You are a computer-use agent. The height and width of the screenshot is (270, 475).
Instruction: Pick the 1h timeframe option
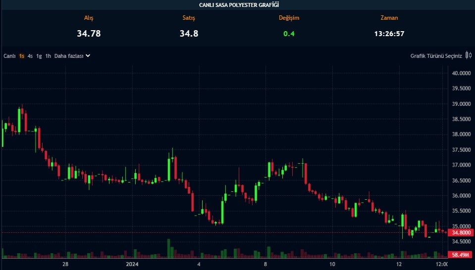click(x=48, y=56)
